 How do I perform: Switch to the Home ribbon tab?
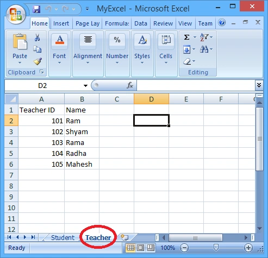click(x=40, y=23)
